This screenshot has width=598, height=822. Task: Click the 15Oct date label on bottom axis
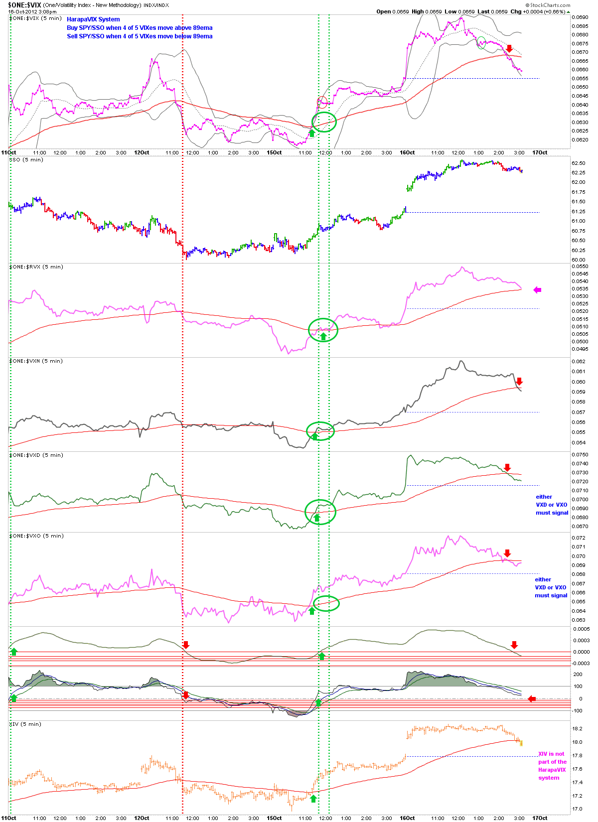coord(274,818)
